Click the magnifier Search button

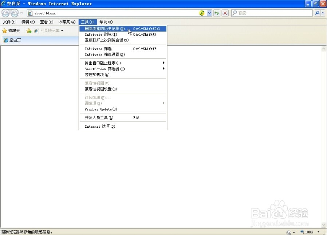coord(317,13)
